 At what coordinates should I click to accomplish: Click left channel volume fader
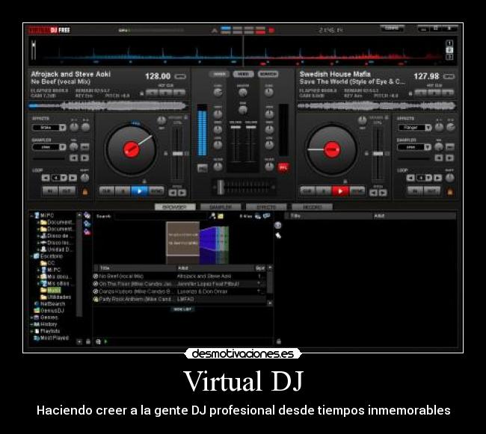coord(236,127)
